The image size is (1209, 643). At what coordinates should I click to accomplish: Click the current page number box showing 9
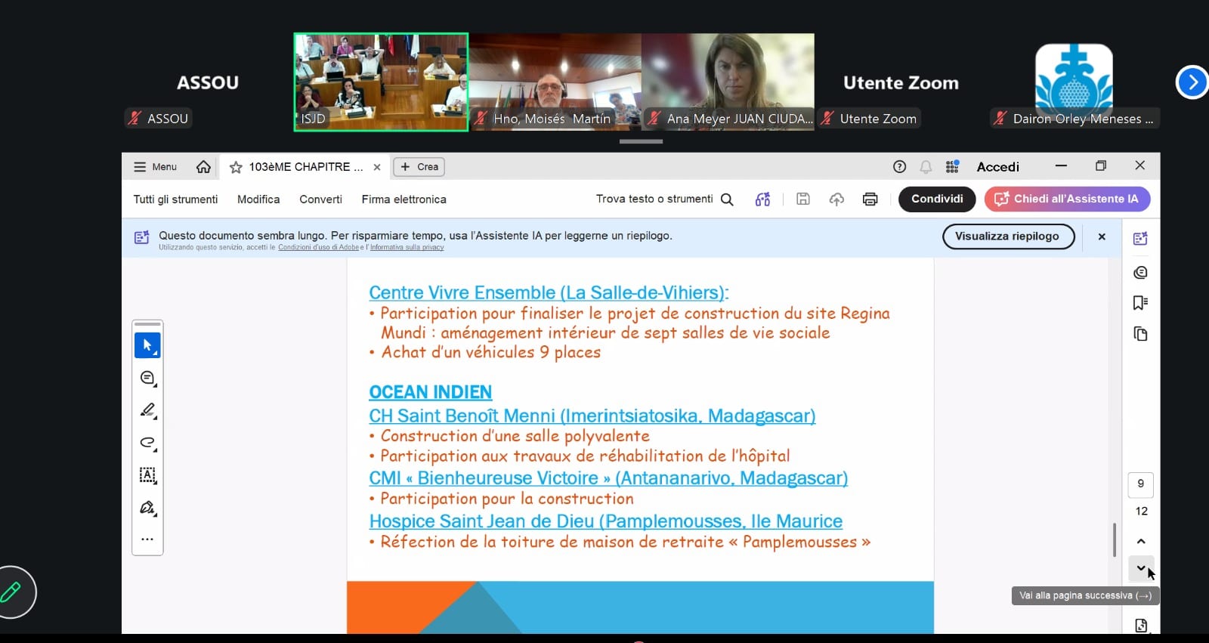click(1141, 484)
